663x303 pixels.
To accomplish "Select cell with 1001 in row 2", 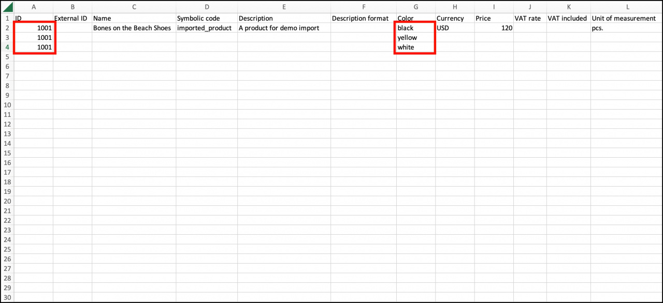I will [34, 28].
